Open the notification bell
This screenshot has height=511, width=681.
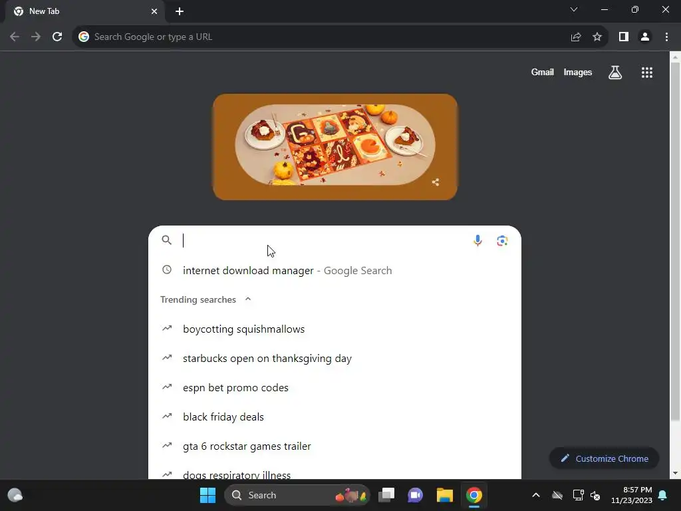point(663,495)
